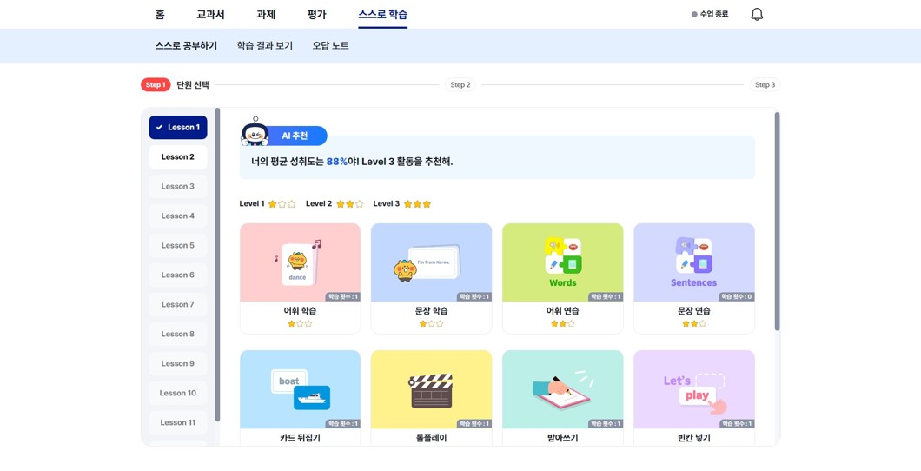Click the AI 추천 robot mascot
This screenshot has width=921, height=471.
[x=255, y=133]
